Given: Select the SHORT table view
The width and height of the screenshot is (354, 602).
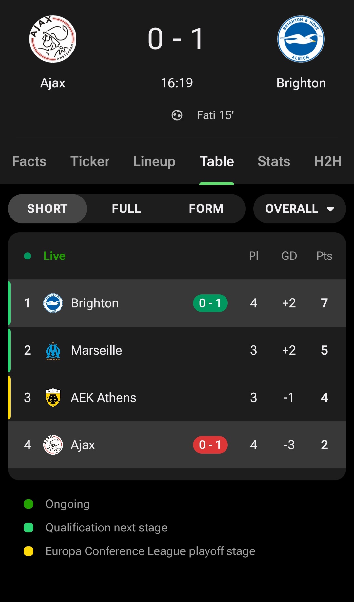Looking at the screenshot, I should 47,209.
